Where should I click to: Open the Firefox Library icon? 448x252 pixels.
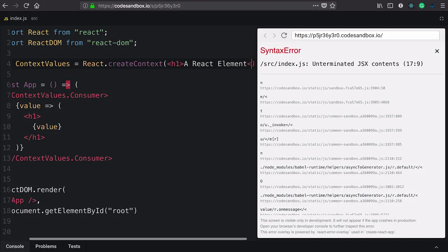[380, 6]
